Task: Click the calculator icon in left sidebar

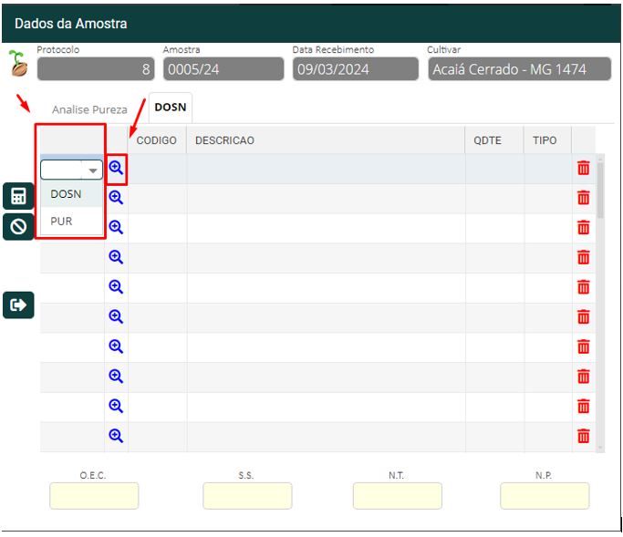Action: [18, 196]
